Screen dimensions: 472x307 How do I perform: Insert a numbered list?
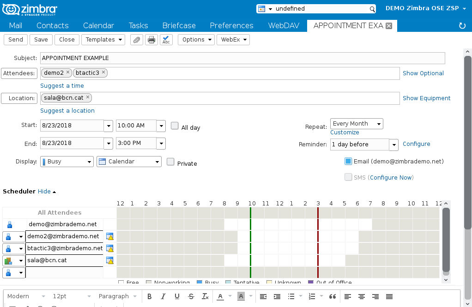(312, 296)
